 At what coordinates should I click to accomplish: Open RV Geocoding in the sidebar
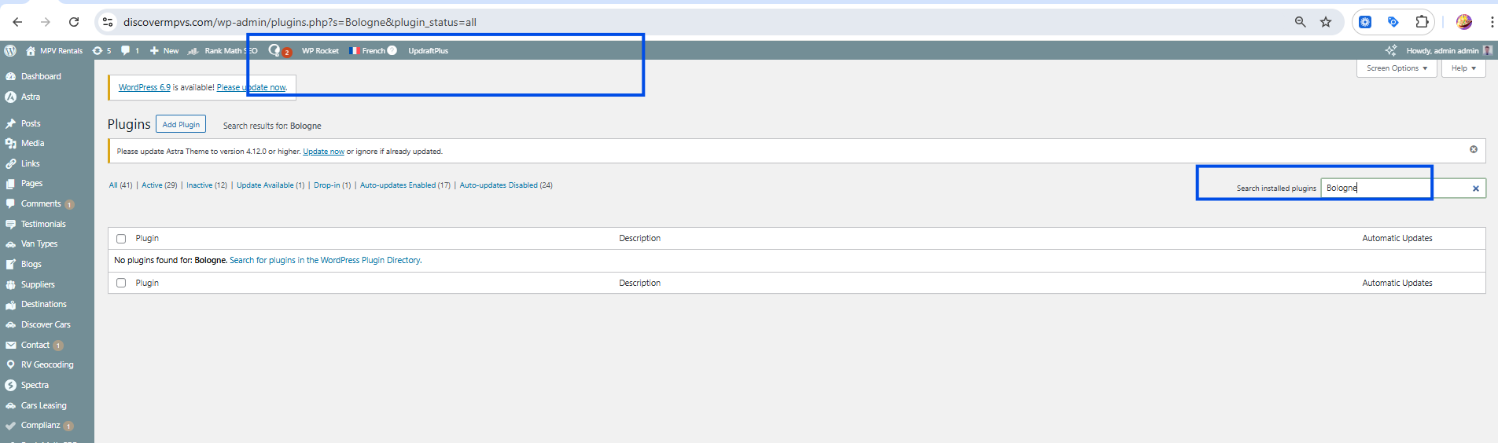coord(47,364)
